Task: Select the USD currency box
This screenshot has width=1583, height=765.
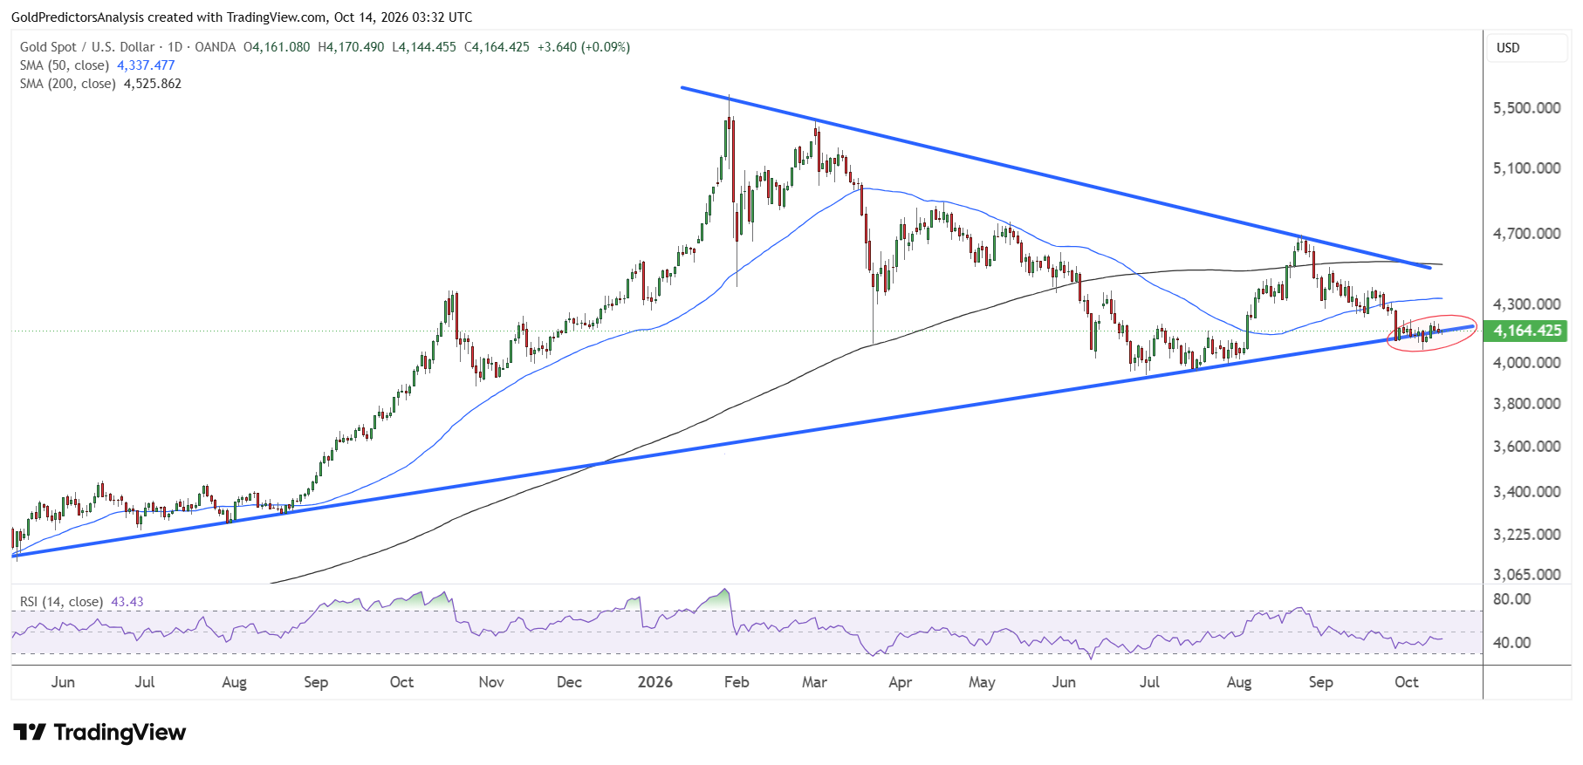Action: point(1526,48)
